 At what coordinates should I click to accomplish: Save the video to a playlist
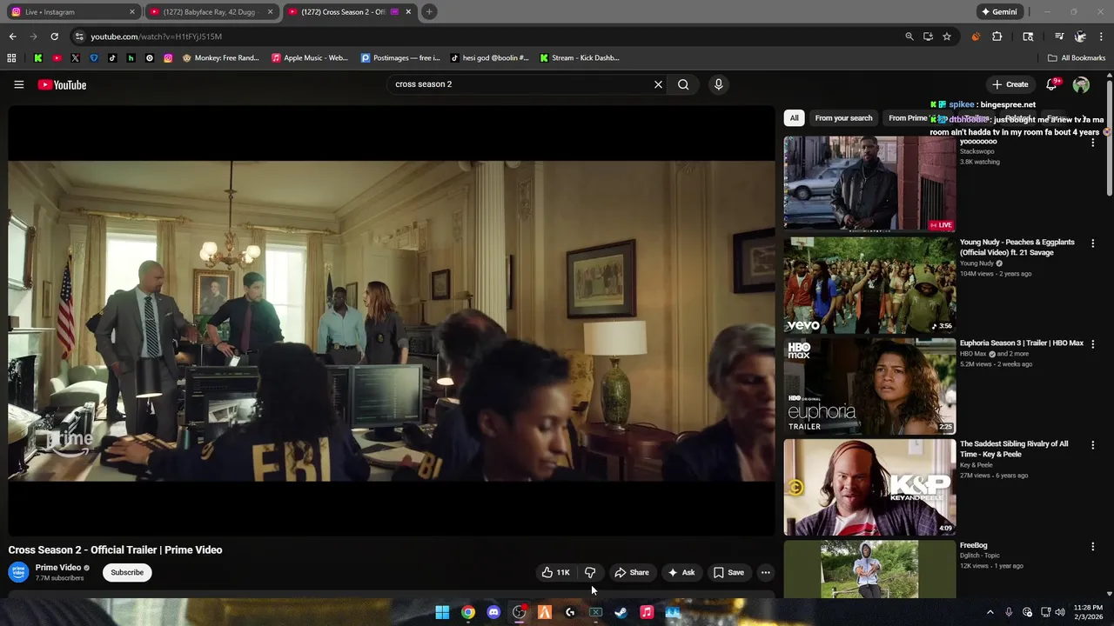[728, 572]
